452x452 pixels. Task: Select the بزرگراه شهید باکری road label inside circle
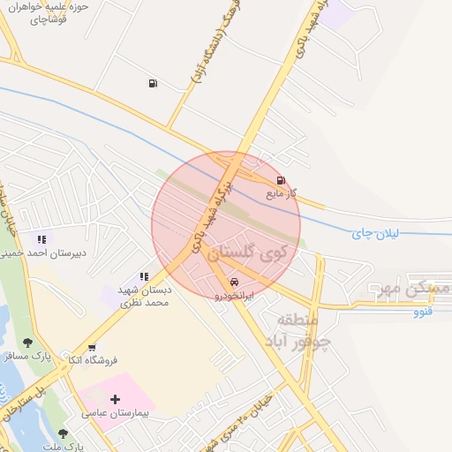click(213, 218)
